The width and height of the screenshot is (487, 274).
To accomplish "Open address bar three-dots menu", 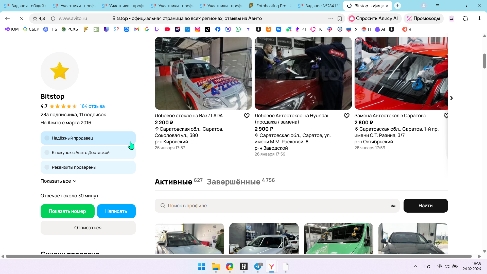I will pyautogui.click(x=331, y=19).
